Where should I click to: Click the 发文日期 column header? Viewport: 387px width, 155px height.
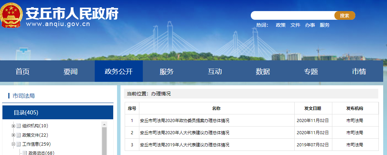click(313, 108)
